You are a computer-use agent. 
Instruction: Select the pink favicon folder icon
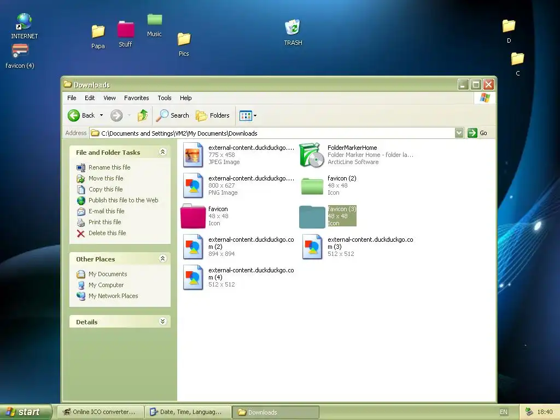[193, 216]
